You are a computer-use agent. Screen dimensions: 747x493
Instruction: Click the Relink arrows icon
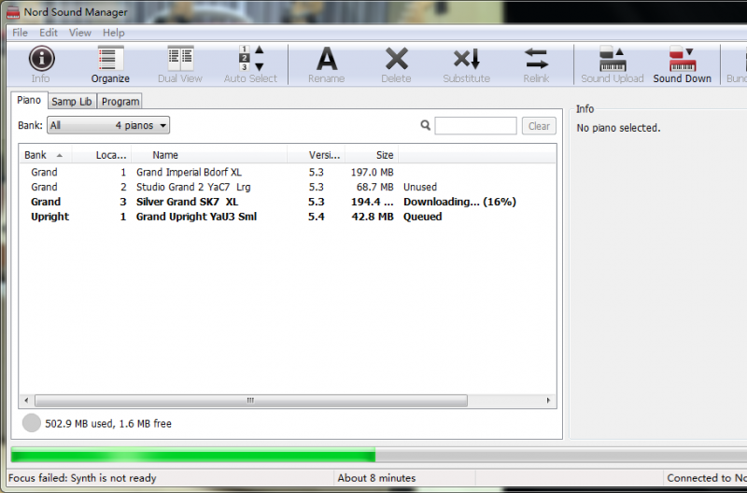point(536,60)
